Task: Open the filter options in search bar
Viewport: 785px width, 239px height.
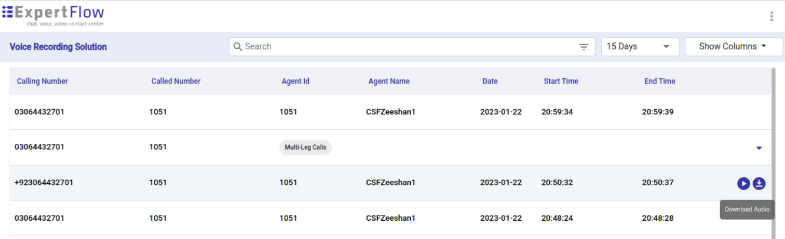Action: coord(583,47)
